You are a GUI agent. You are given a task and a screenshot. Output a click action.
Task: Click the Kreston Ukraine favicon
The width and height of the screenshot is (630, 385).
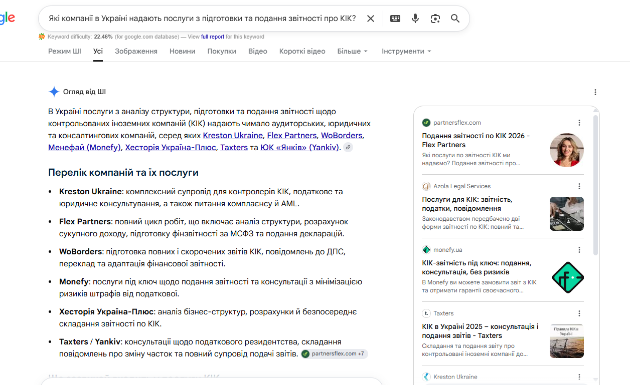[x=426, y=377]
